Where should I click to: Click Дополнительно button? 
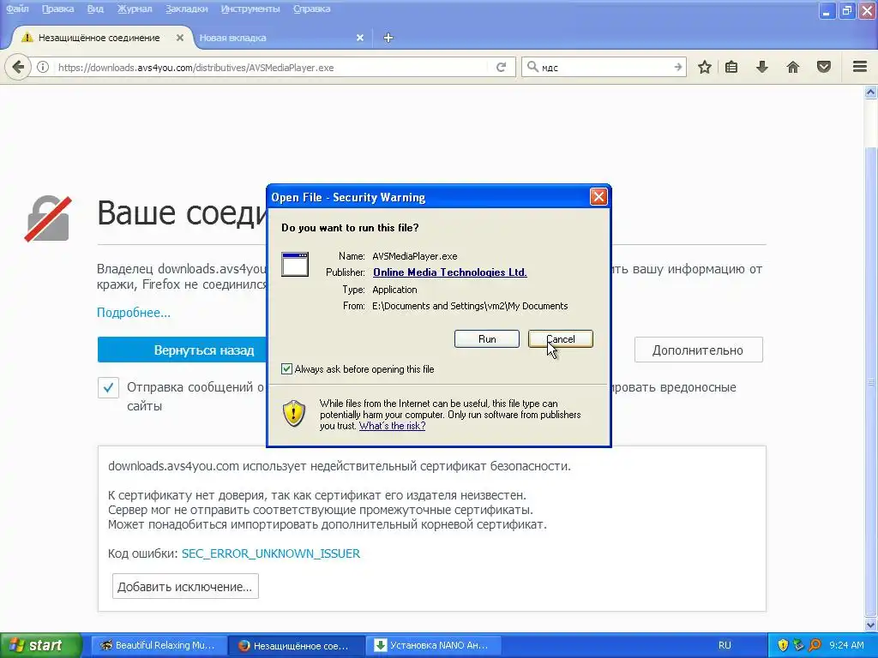point(698,350)
